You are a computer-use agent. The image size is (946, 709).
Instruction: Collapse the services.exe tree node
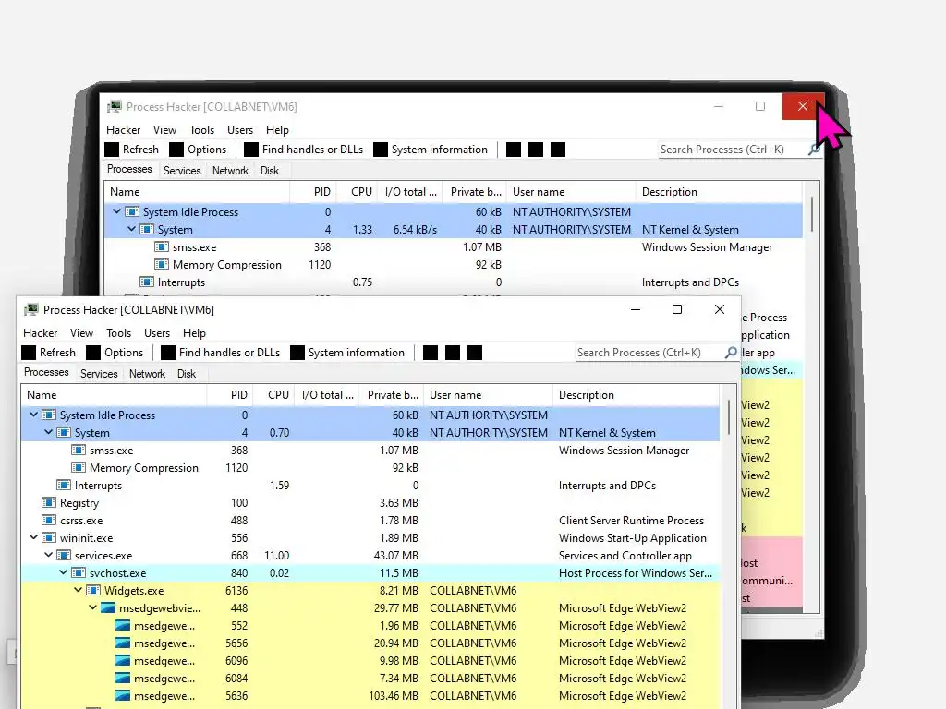(48, 555)
